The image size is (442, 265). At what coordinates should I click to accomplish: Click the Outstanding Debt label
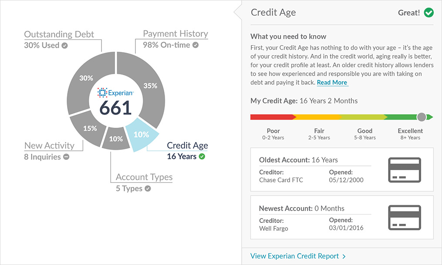[x=59, y=34]
